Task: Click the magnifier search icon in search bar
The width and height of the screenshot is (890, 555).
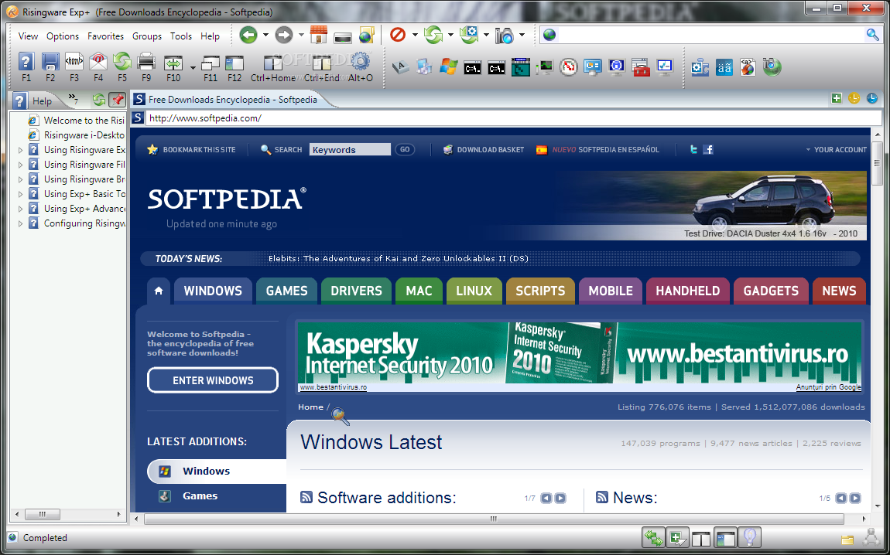Action: pos(872,35)
